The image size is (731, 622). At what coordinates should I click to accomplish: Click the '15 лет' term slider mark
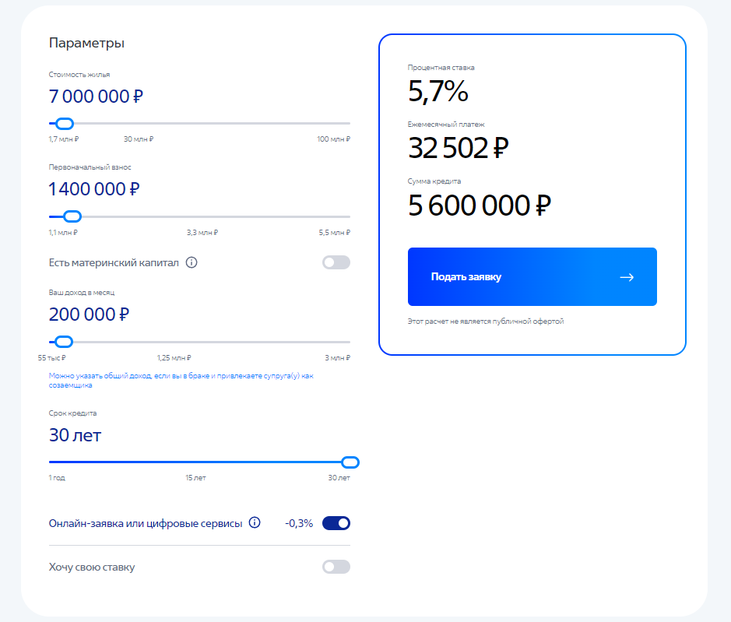[195, 477]
